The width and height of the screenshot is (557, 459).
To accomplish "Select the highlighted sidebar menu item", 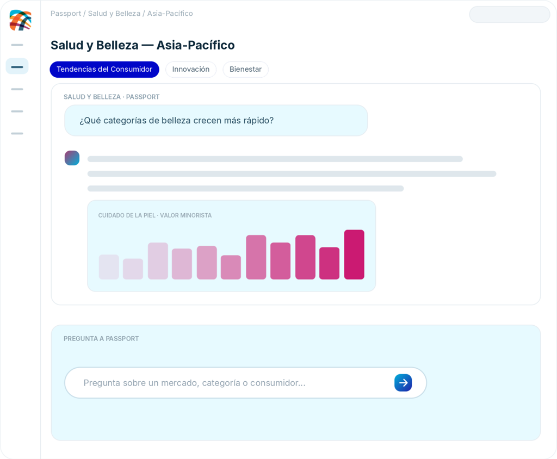I will pyautogui.click(x=17, y=66).
